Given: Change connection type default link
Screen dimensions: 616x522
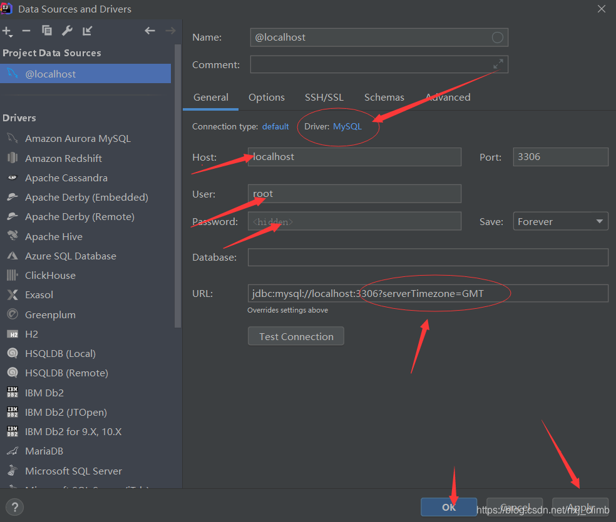Looking at the screenshot, I should click(x=275, y=126).
